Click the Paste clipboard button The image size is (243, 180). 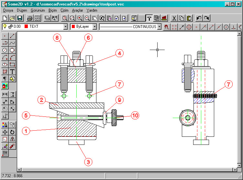tap(189, 18)
